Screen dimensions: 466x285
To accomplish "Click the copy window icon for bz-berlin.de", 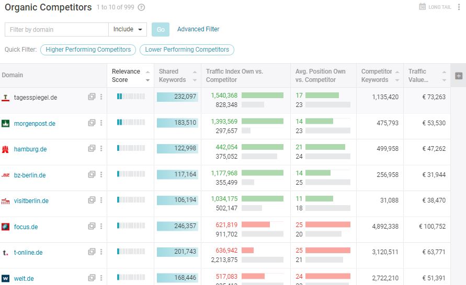I will (92, 174).
